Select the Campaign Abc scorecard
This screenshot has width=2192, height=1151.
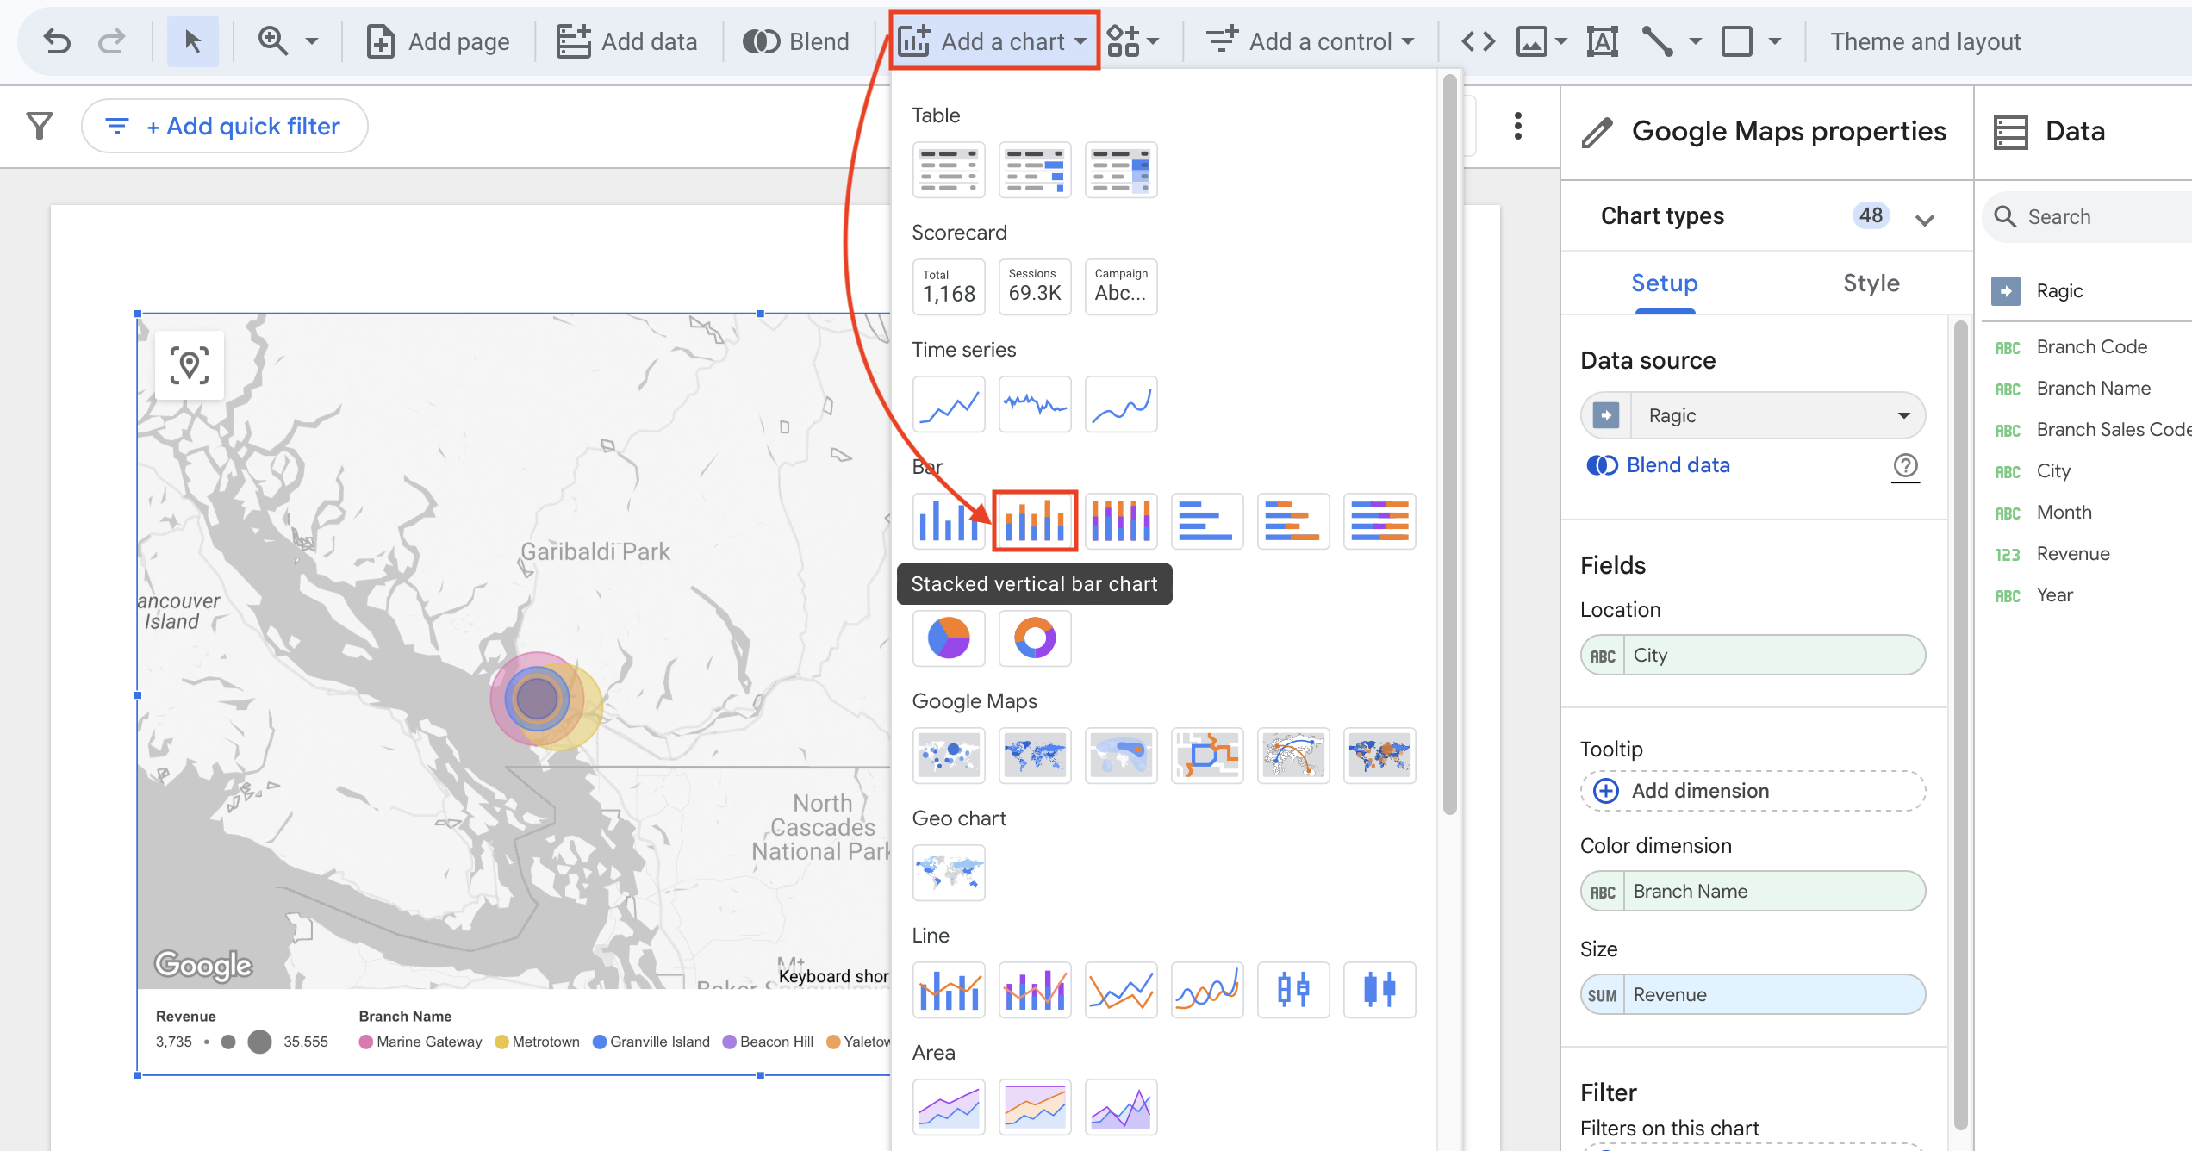1121,287
